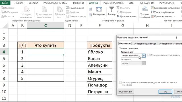182x102 pixels.
Task: Sort descending with the Я-А icon
Action: pos(91,15)
